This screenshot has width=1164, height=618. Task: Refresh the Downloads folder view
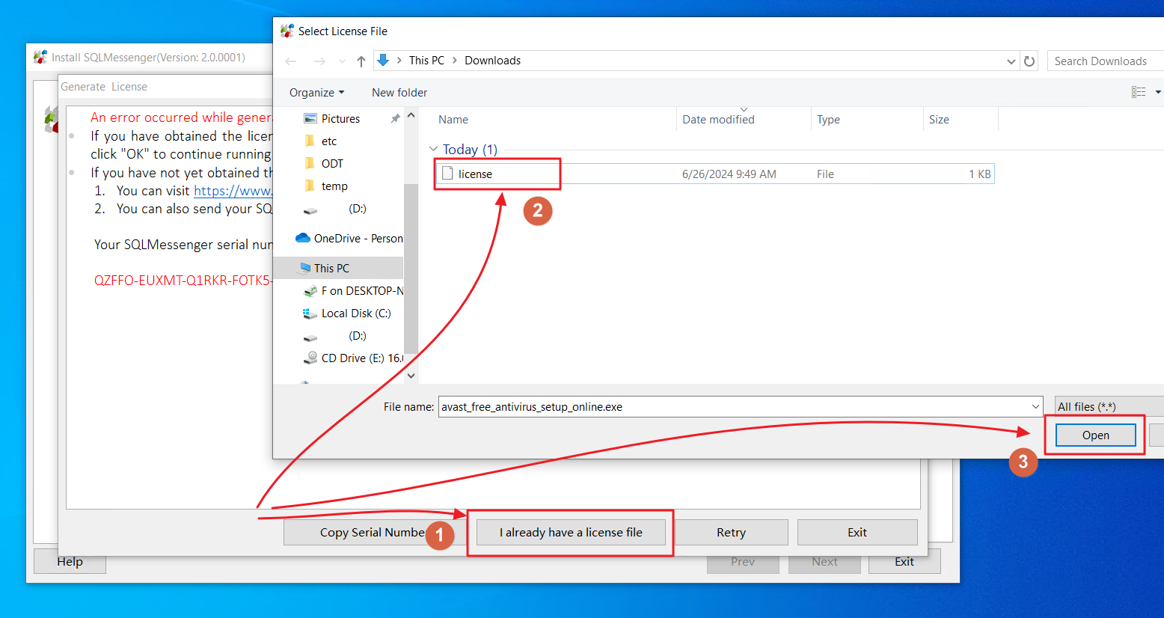tap(1029, 61)
